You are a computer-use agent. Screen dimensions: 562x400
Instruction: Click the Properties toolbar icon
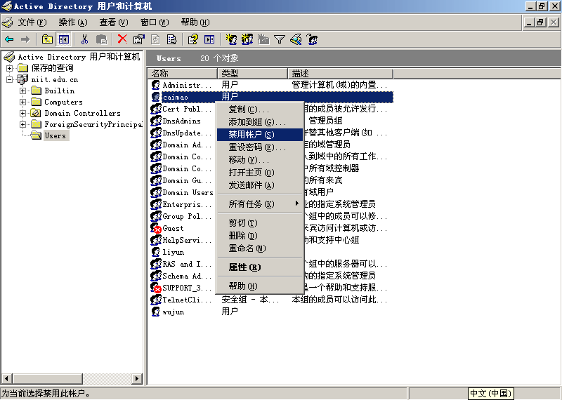click(x=138, y=39)
